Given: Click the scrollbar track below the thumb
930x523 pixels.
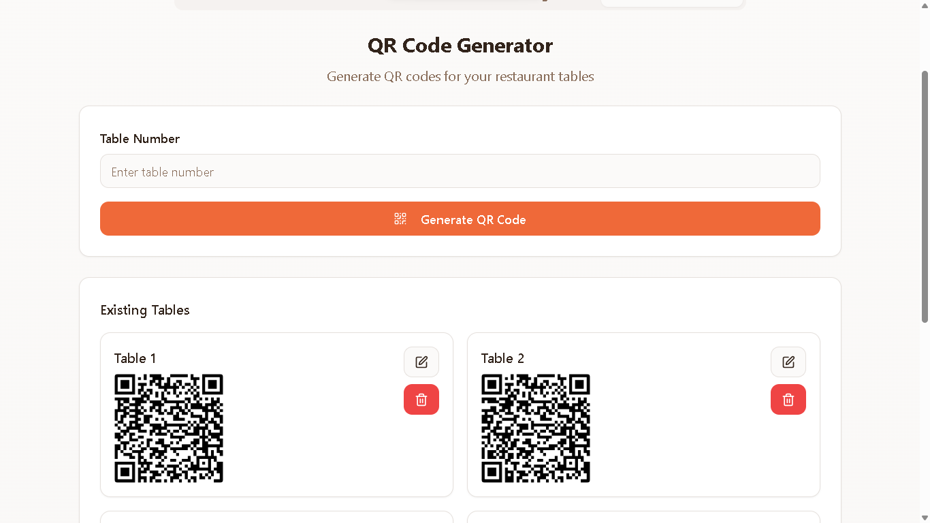Looking at the screenshot, I should tap(925, 422).
